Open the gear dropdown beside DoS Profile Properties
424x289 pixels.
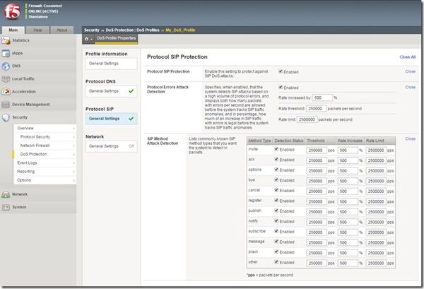tap(89, 38)
